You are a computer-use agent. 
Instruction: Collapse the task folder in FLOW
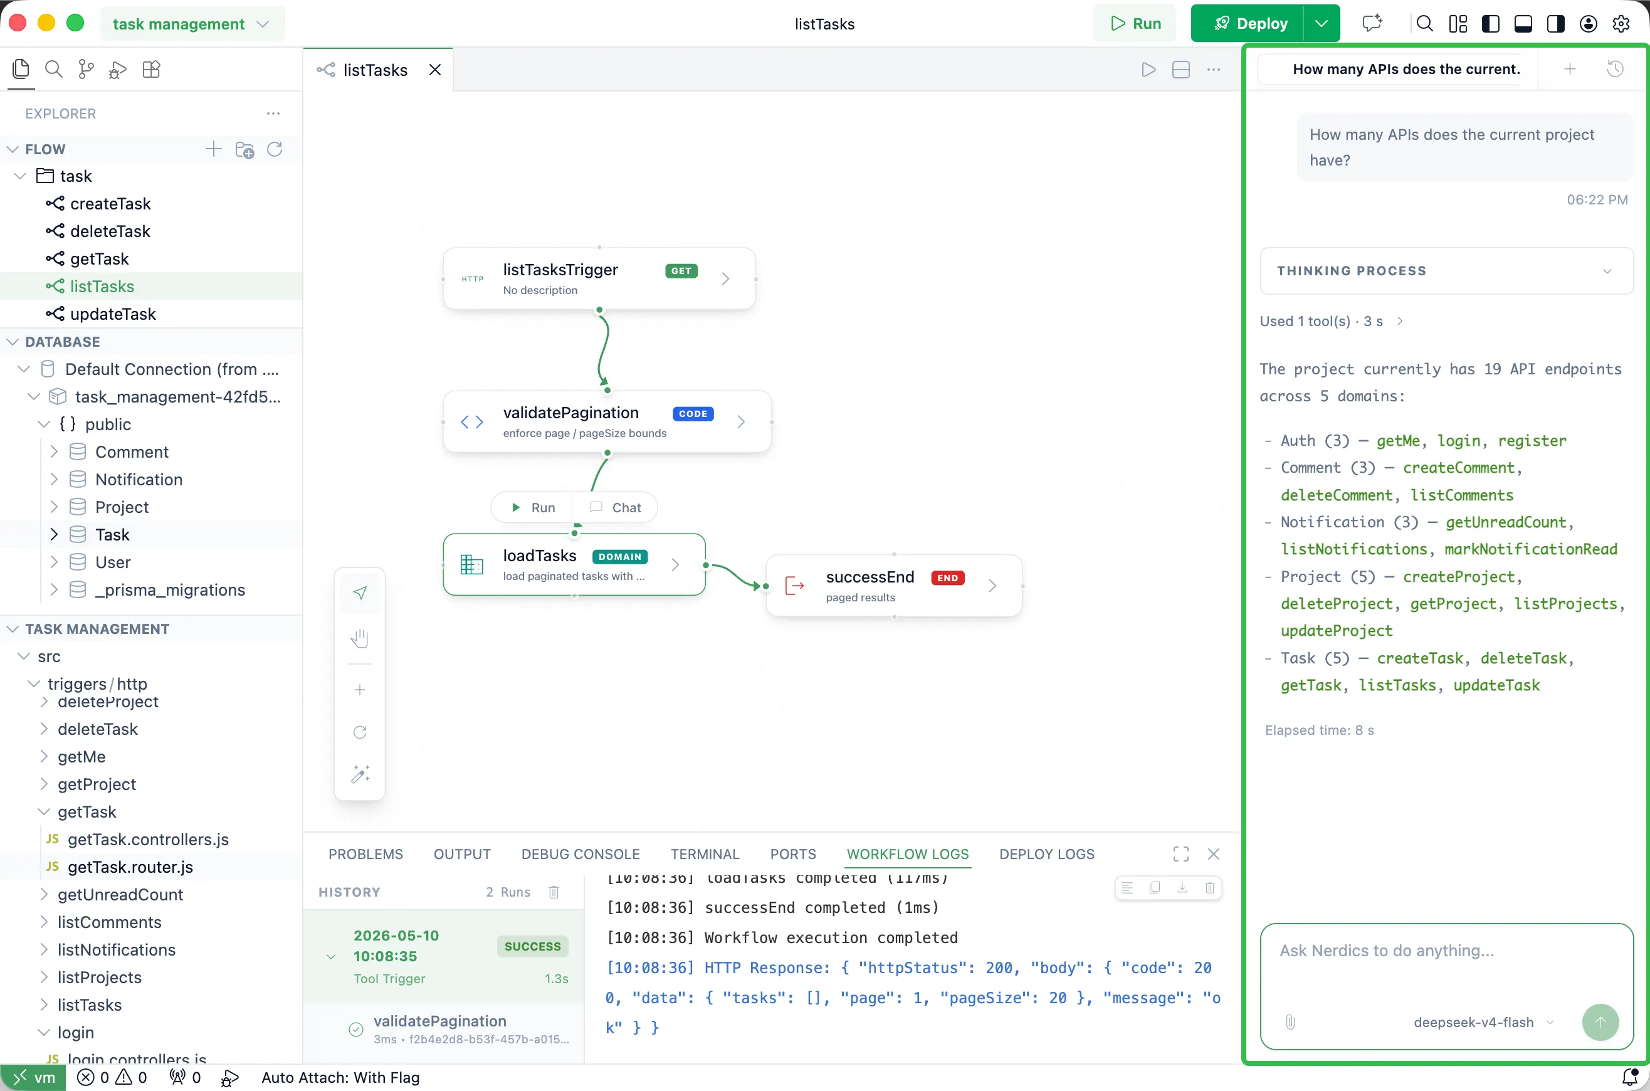20,176
